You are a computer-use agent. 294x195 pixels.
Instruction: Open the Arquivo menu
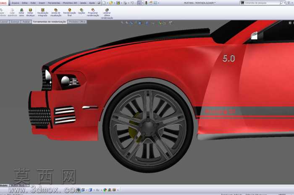point(15,3)
